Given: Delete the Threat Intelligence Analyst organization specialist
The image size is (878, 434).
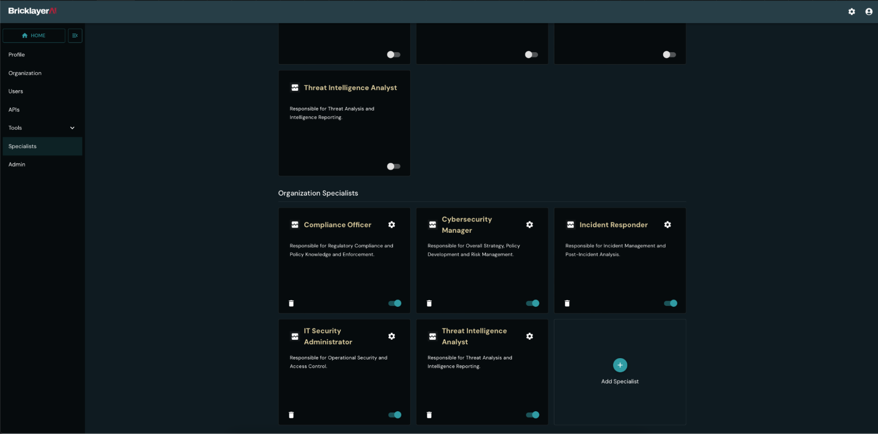Looking at the screenshot, I should pyautogui.click(x=429, y=415).
